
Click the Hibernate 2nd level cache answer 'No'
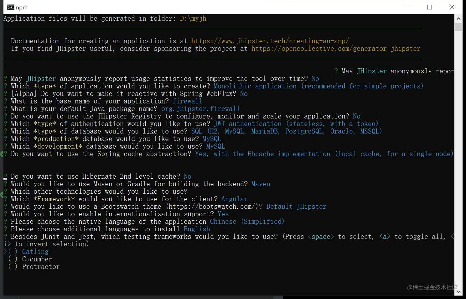[x=187, y=176]
